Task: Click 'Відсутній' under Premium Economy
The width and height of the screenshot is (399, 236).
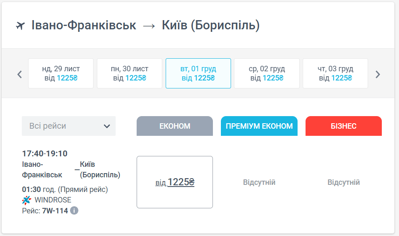Action: pos(259,182)
